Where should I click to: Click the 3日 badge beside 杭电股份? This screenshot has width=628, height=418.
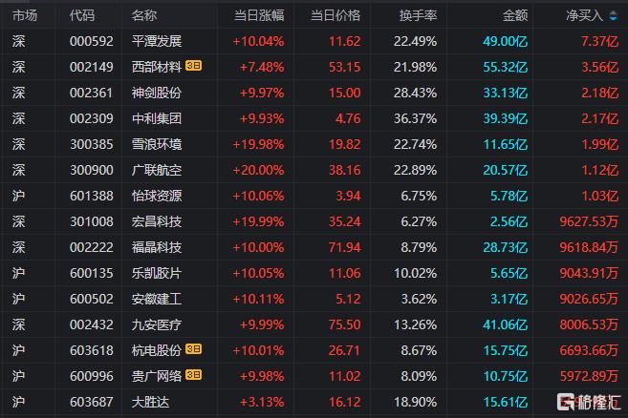[193, 350]
